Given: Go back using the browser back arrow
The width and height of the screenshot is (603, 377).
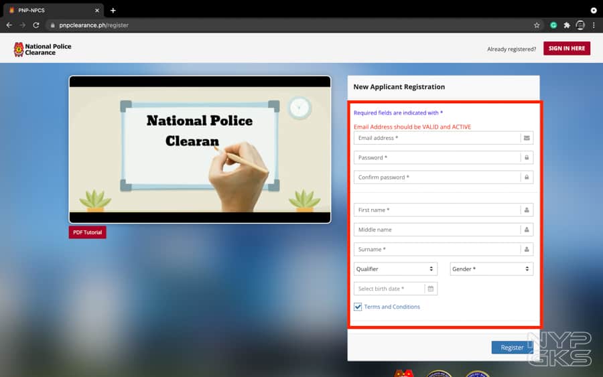Looking at the screenshot, I should [9, 25].
